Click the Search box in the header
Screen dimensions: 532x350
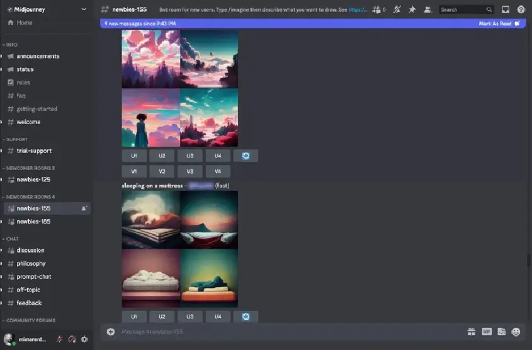click(461, 9)
